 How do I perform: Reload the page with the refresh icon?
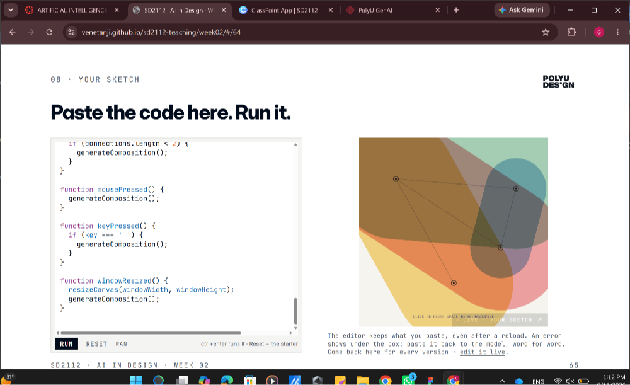pos(49,32)
